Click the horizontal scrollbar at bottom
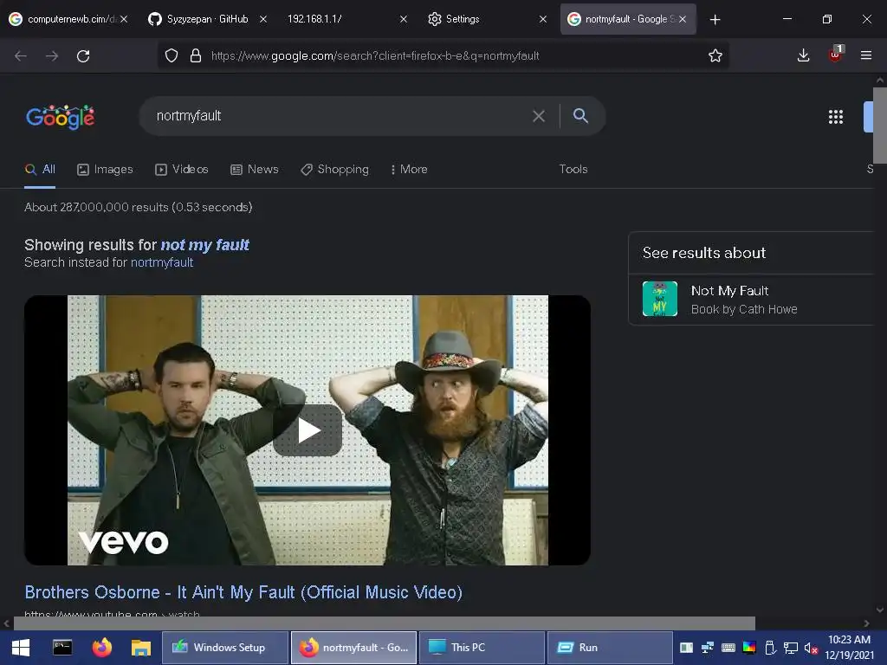 [x=384, y=623]
